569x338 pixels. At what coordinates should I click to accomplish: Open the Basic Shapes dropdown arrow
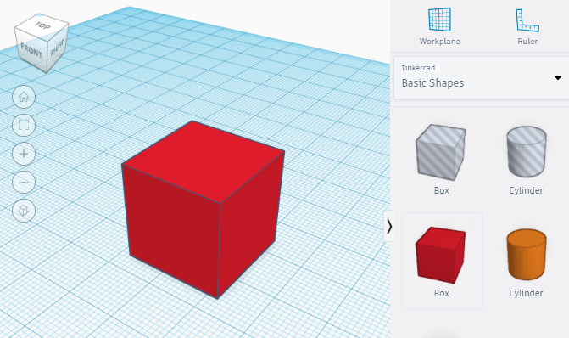point(558,78)
